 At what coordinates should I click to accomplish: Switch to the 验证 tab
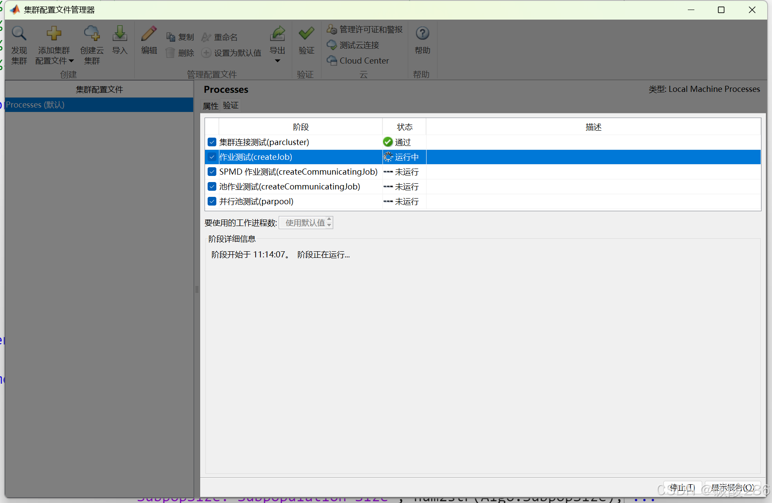[x=230, y=105]
